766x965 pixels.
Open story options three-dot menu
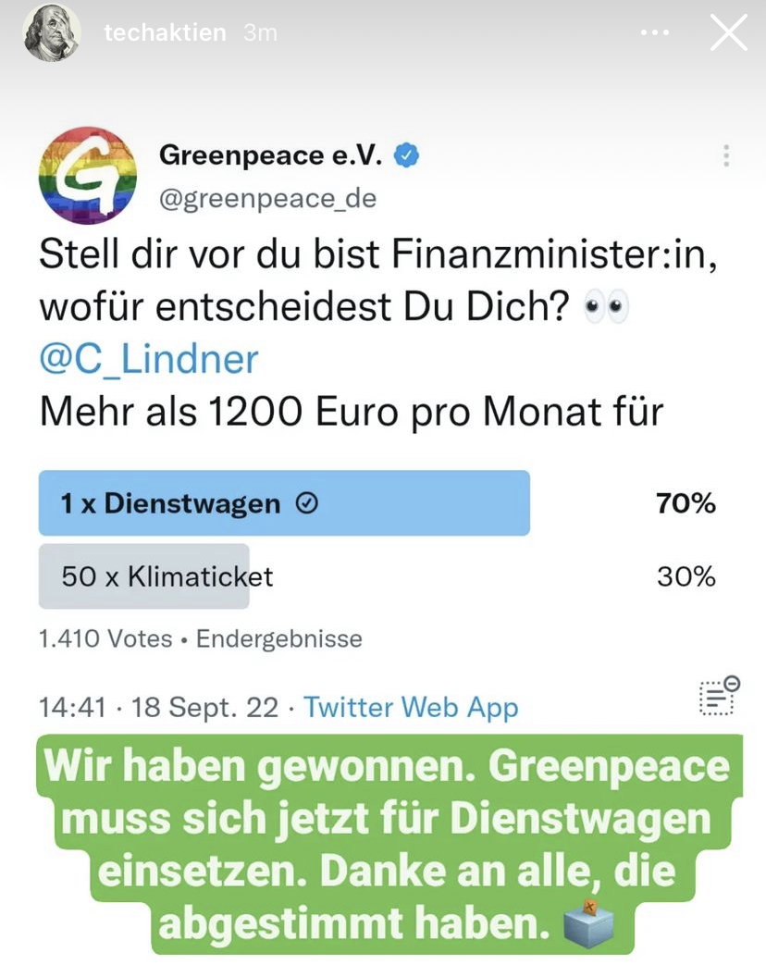[655, 32]
